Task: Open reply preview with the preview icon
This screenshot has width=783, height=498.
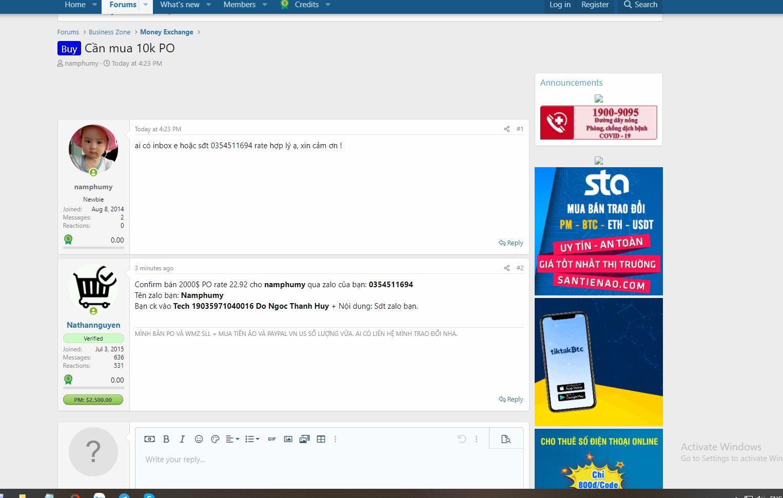Action: click(506, 439)
